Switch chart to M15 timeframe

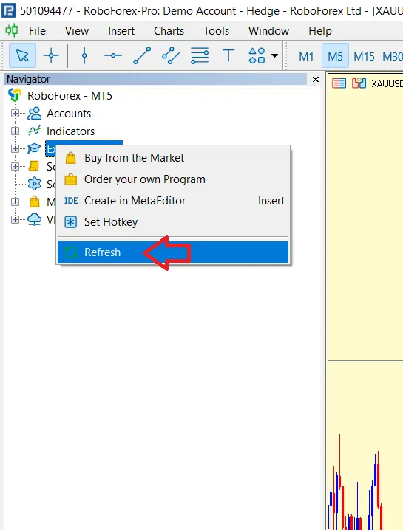tap(364, 56)
